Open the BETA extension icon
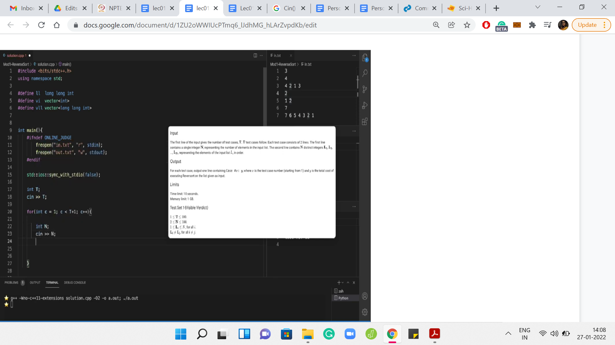Viewport: 615px width, 345px height. pos(501,26)
